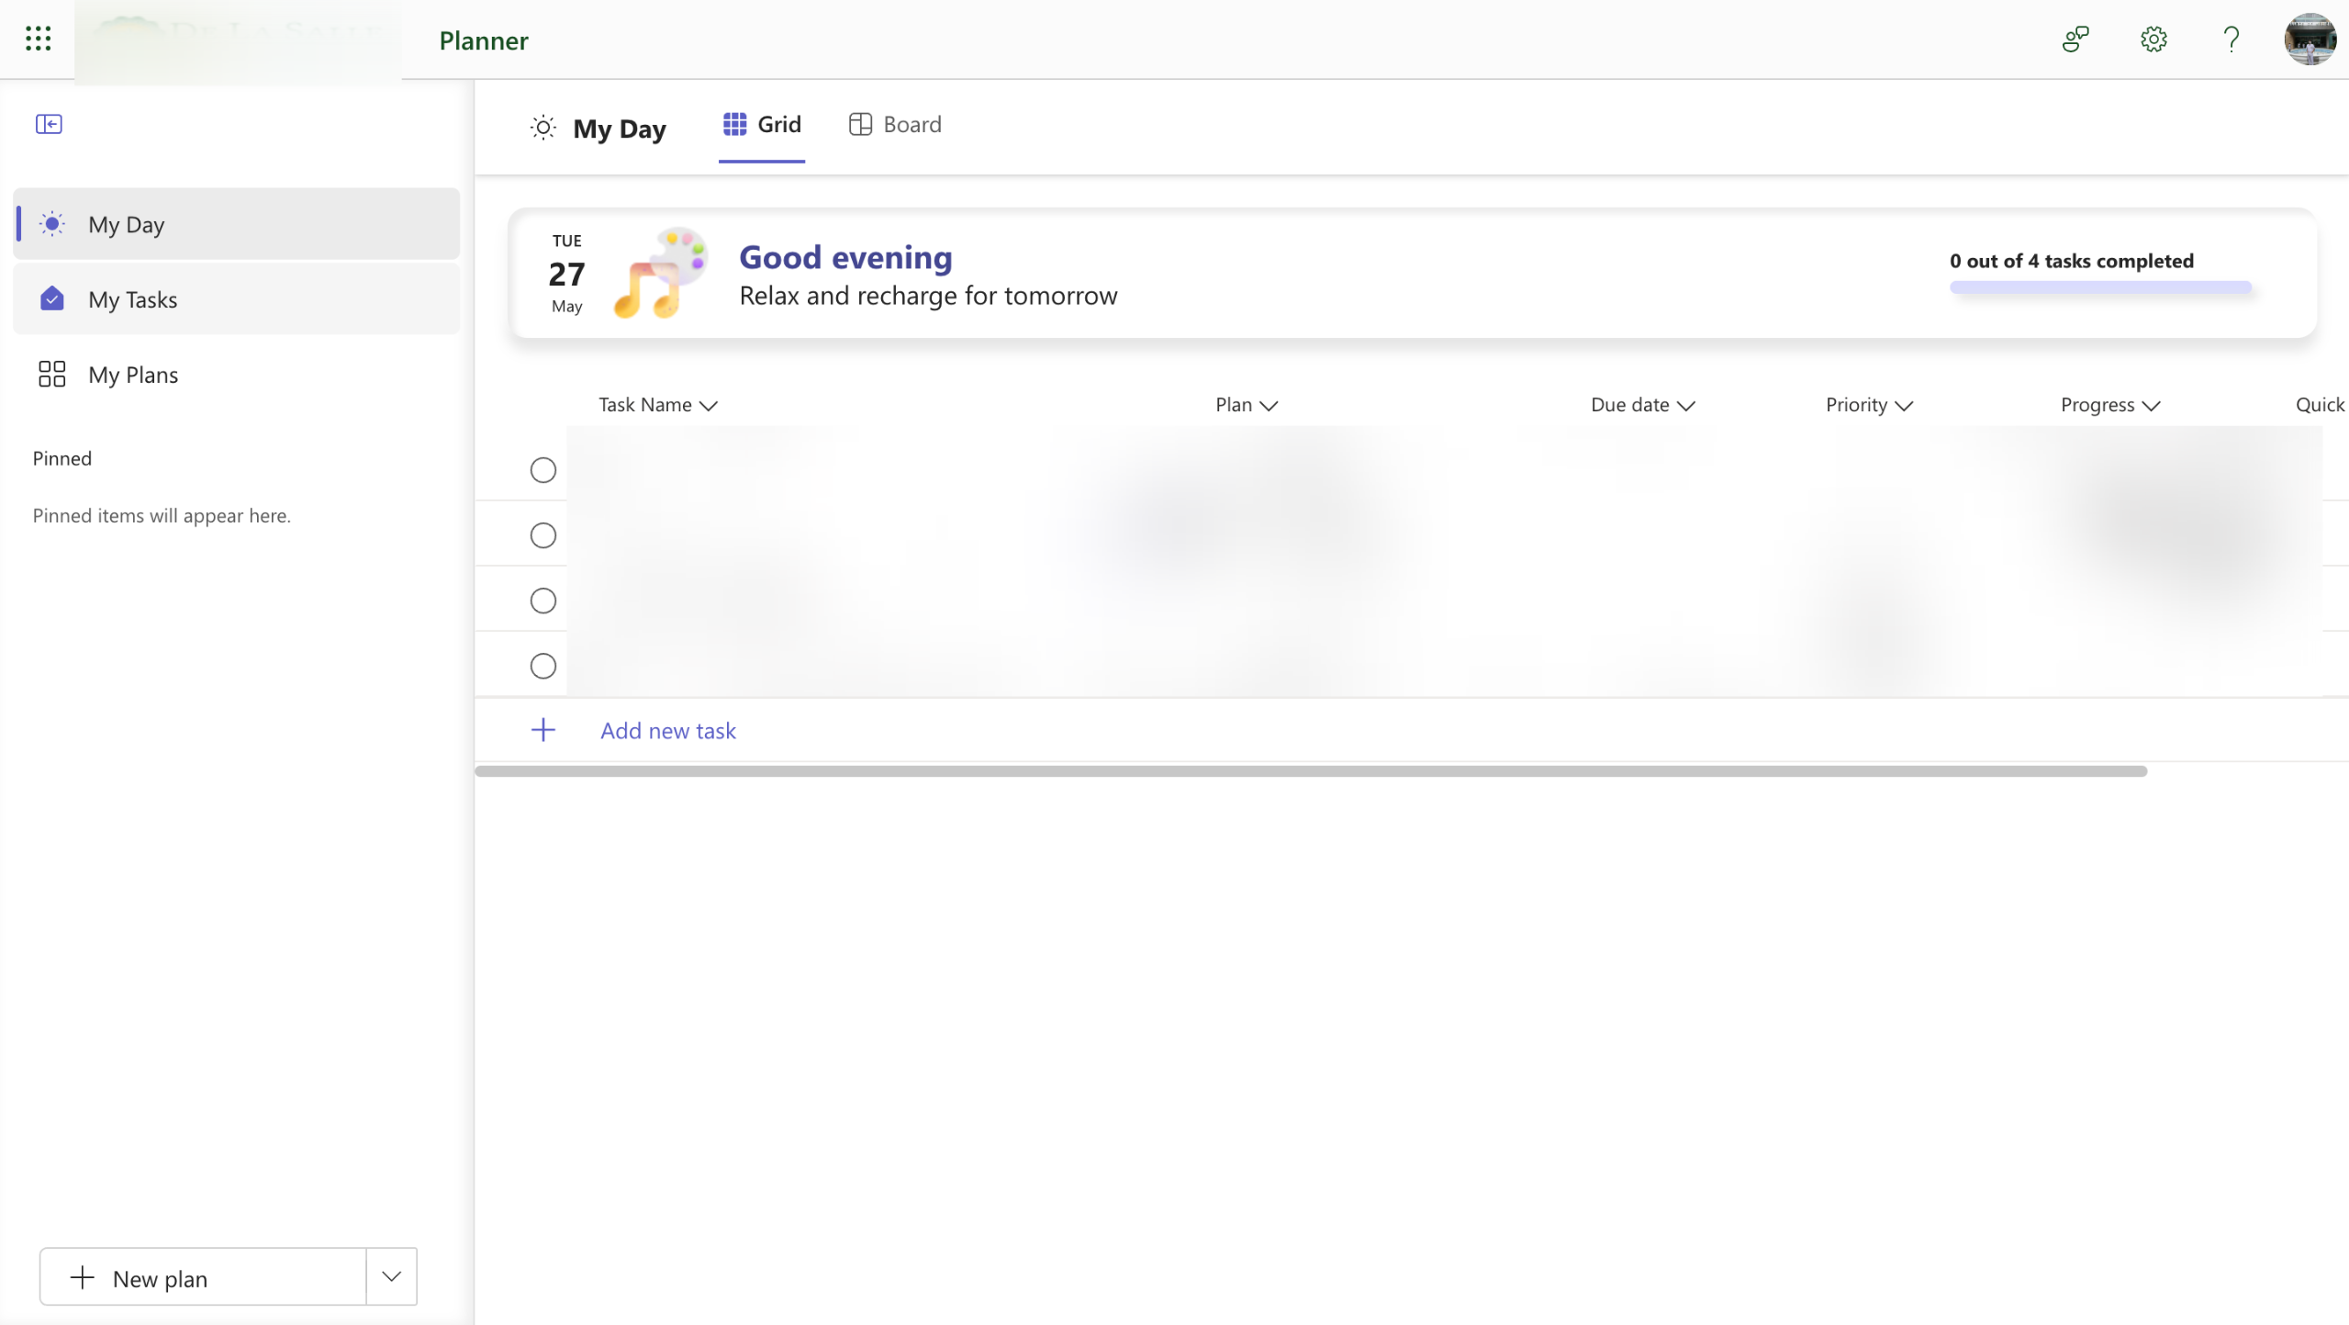The image size is (2349, 1325).
Task: Click the feedback people icon
Action: pos(2075,39)
